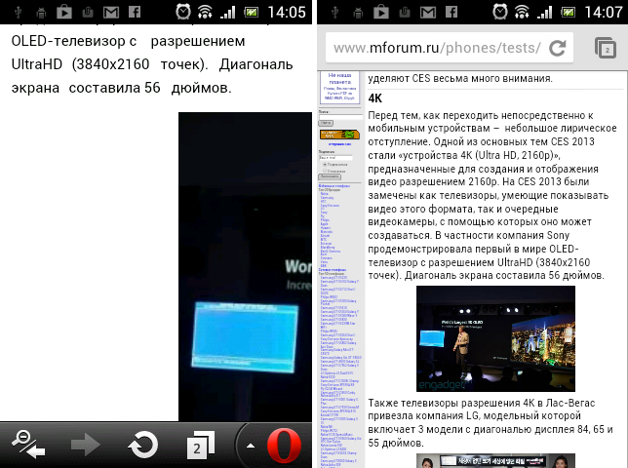
Task: Tap Opera's zoom-out and back icon
Action: click(x=28, y=445)
